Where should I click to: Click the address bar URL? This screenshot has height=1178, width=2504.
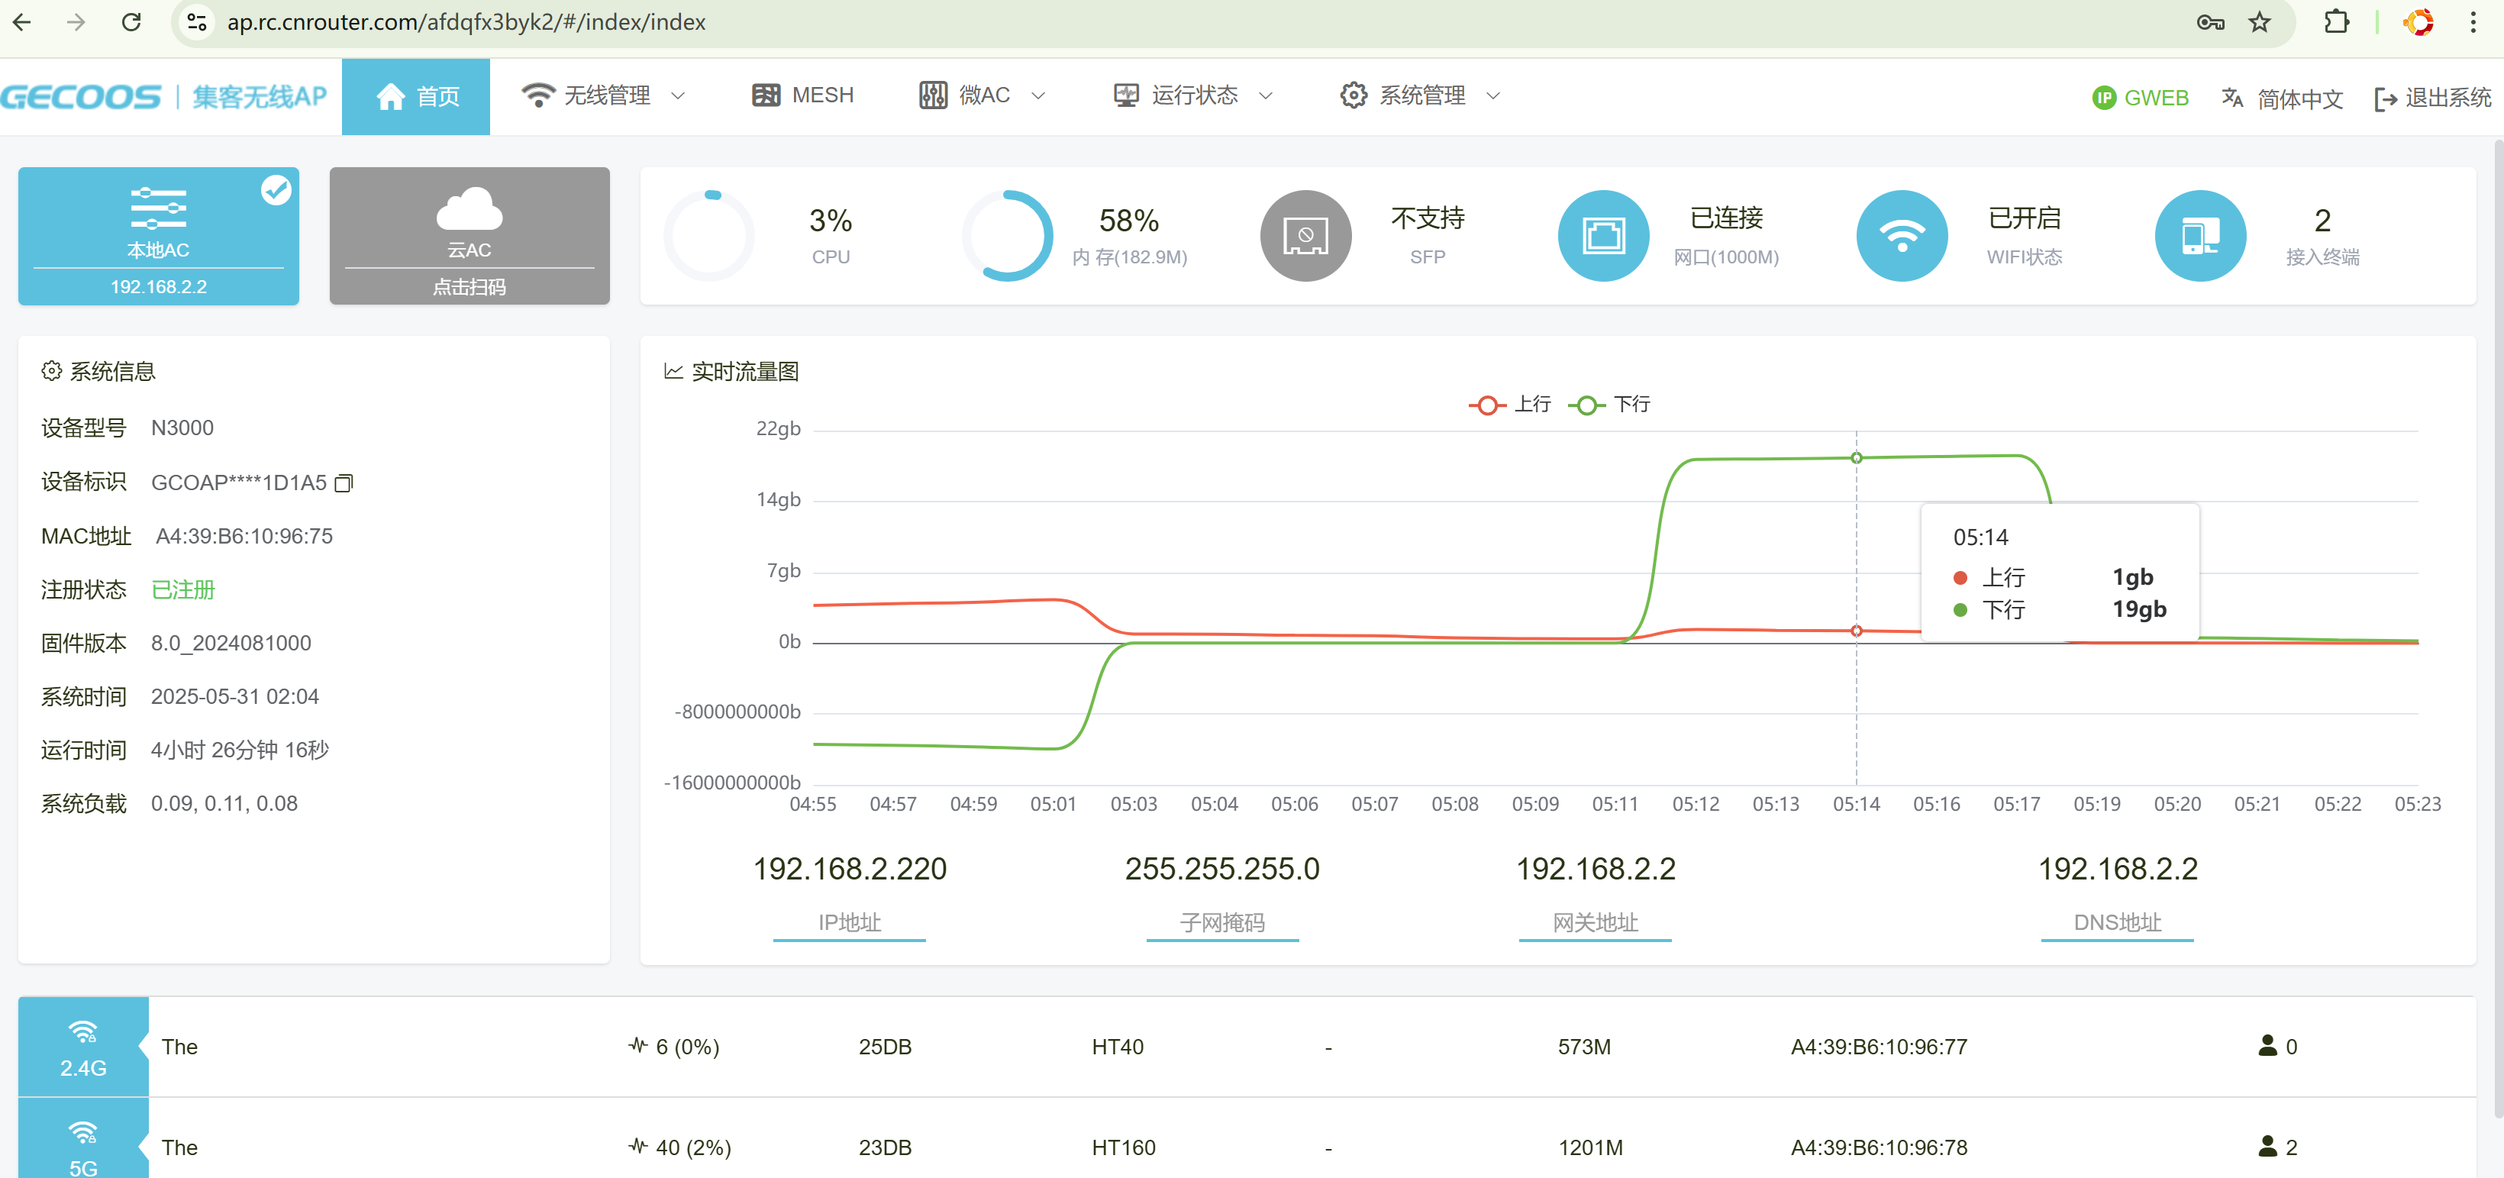(466, 21)
